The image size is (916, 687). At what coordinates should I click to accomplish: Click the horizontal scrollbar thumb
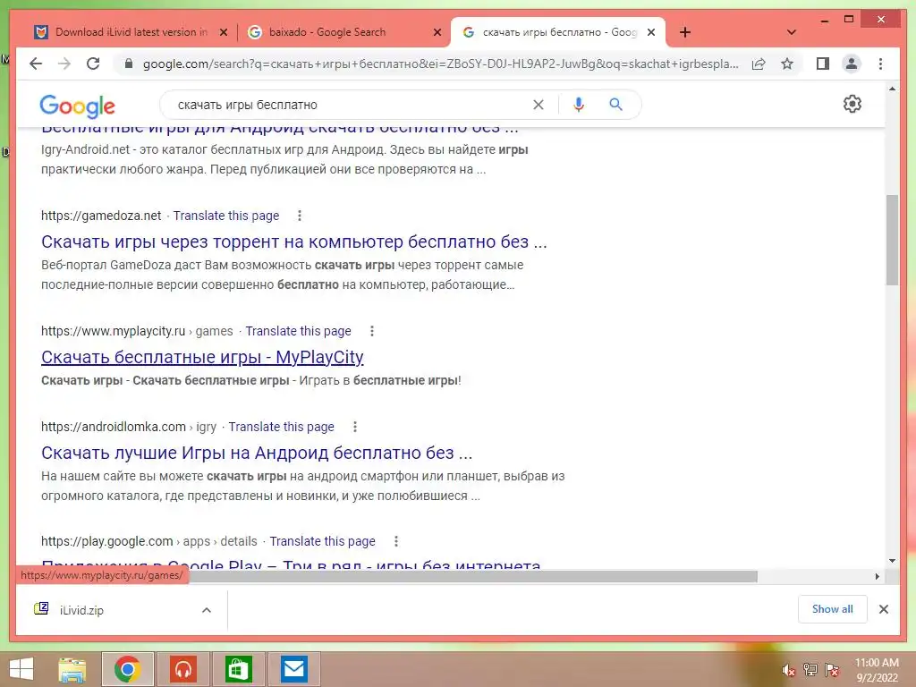pos(473,577)
